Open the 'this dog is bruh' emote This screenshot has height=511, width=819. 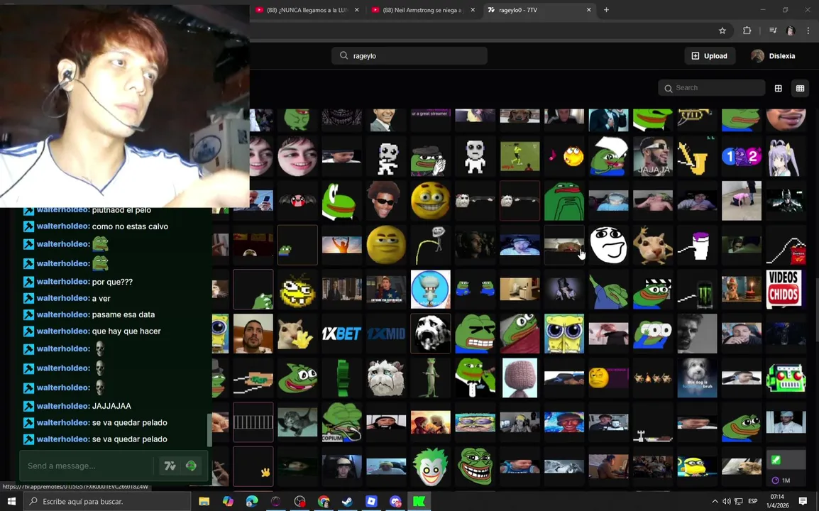(697, 378)
